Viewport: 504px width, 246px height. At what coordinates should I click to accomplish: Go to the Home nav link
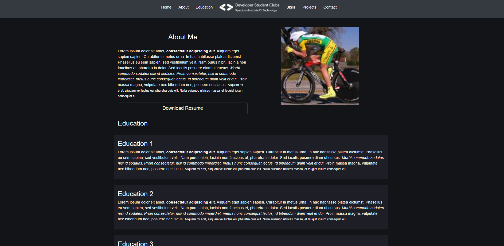coord(166,7)
